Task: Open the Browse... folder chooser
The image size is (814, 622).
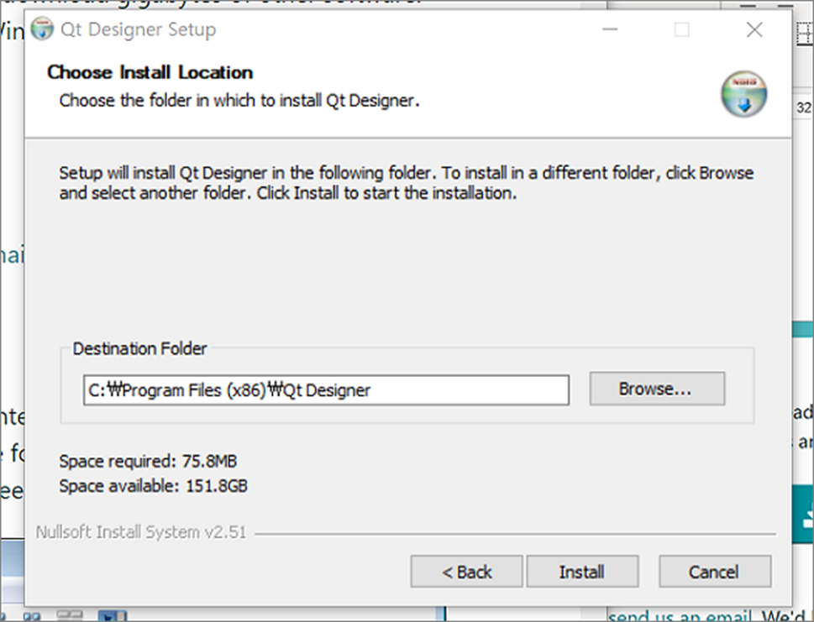Action: [657, 389]
